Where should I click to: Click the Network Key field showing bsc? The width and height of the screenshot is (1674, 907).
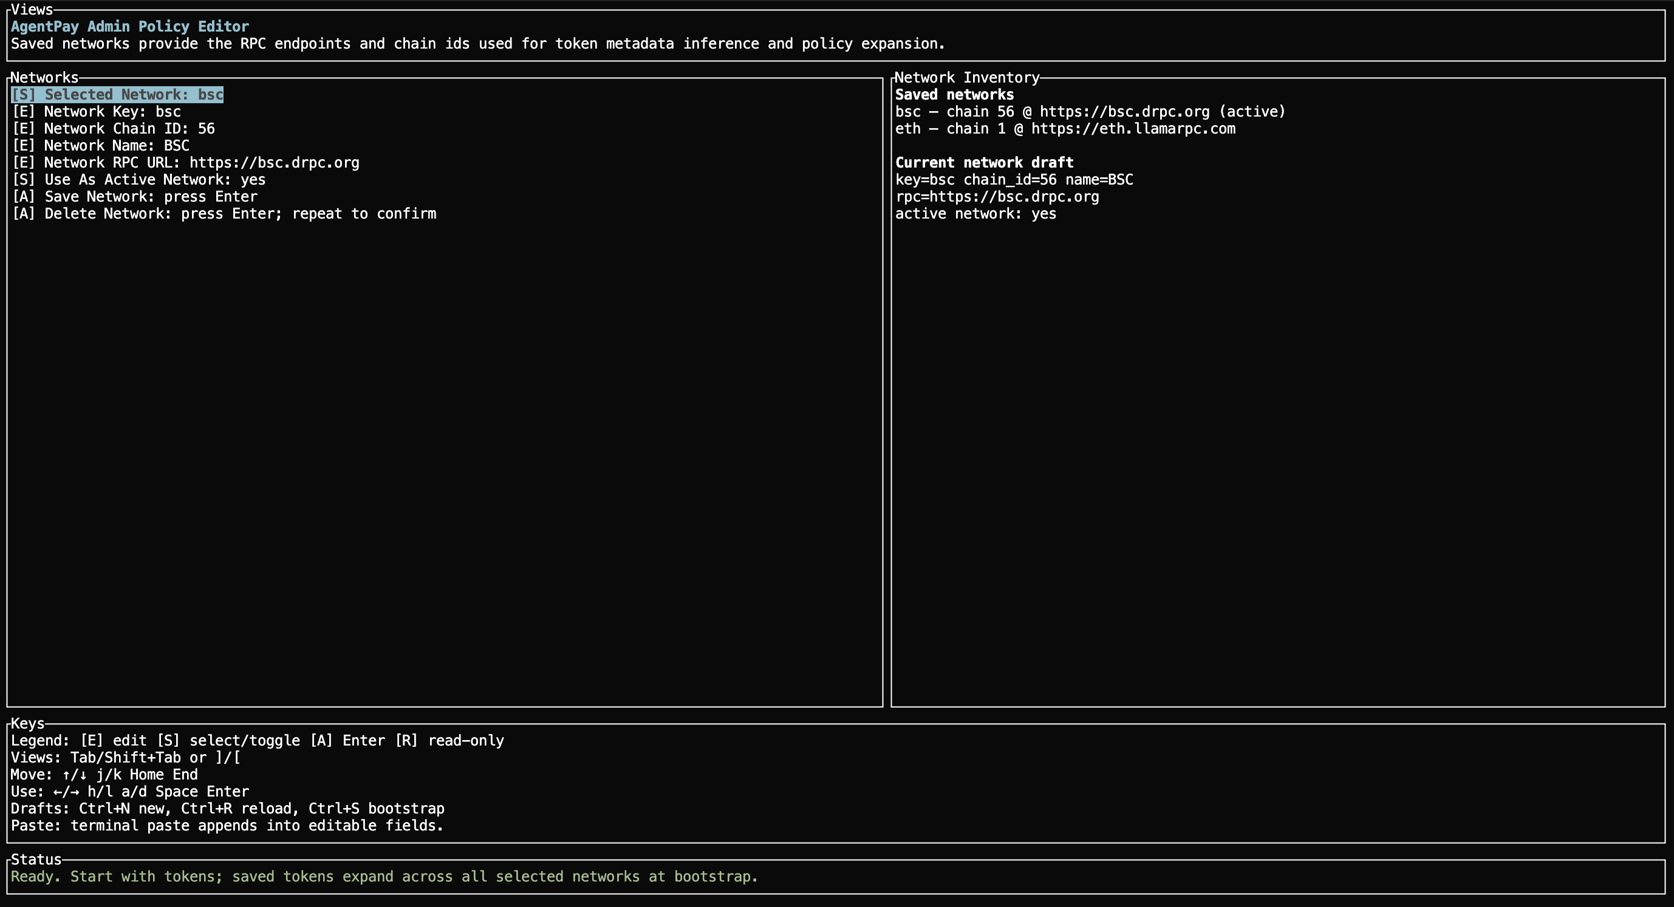click(96, 111)
